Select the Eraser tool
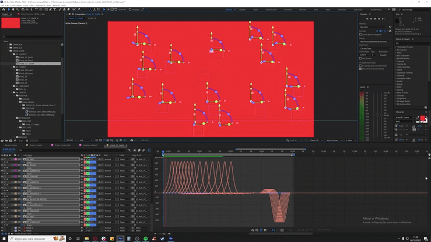431x242 pixels. click(68, 9)
